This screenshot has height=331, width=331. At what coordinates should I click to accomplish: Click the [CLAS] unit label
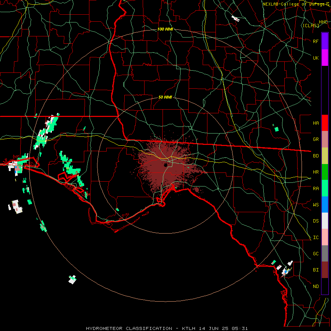[x=311, y=25]
